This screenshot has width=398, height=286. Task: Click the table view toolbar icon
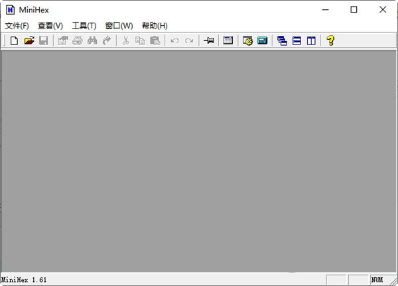pyautogui.click(x=228, y=41)
